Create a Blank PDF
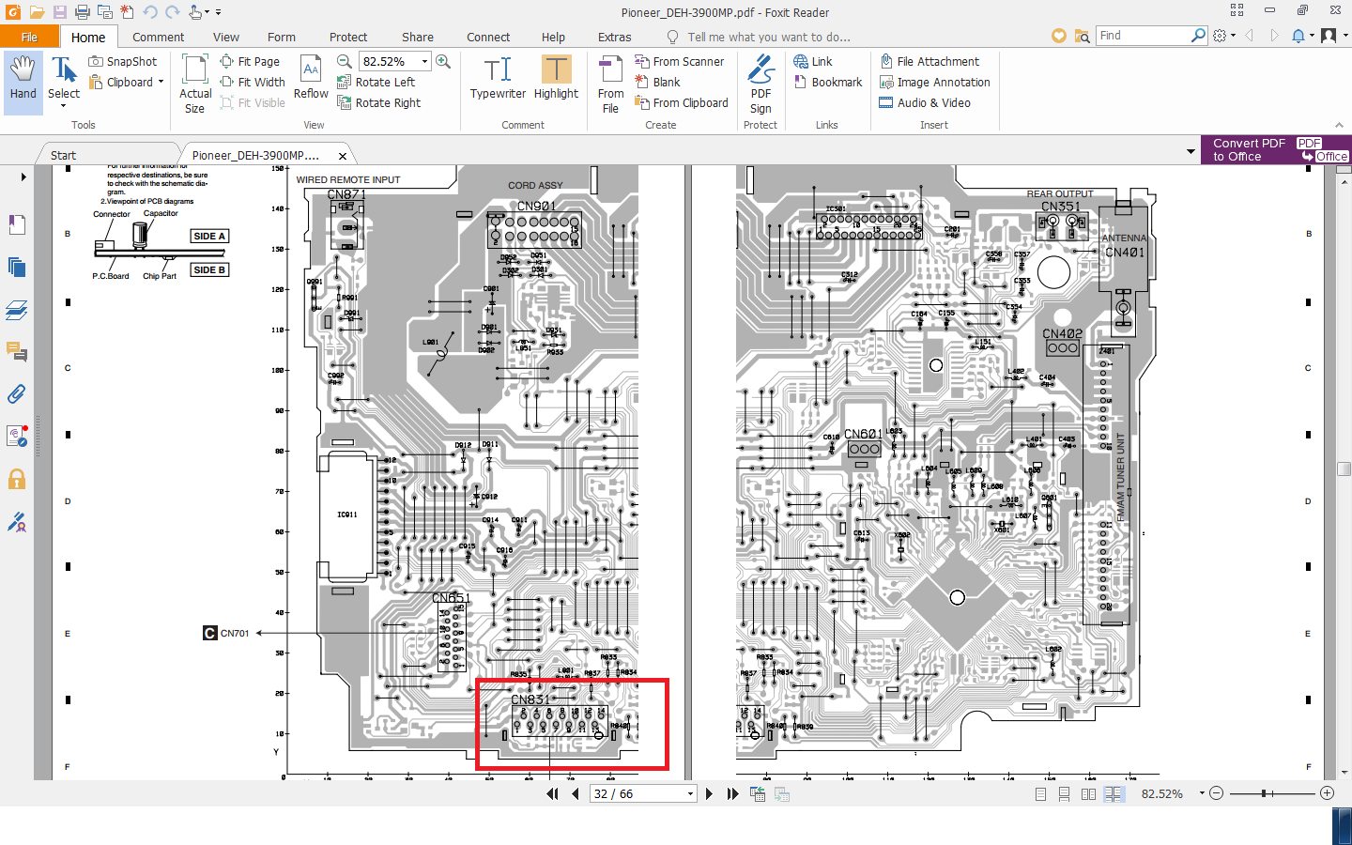1352x845 pixels. tap(657, 82)
